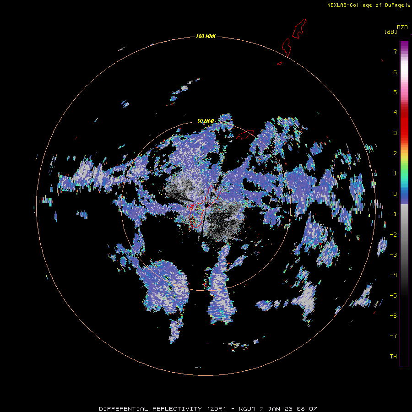This screenshot has width=412, height=412.
Task: Click the 7 value on the color scale
Action: click(395, 51)
